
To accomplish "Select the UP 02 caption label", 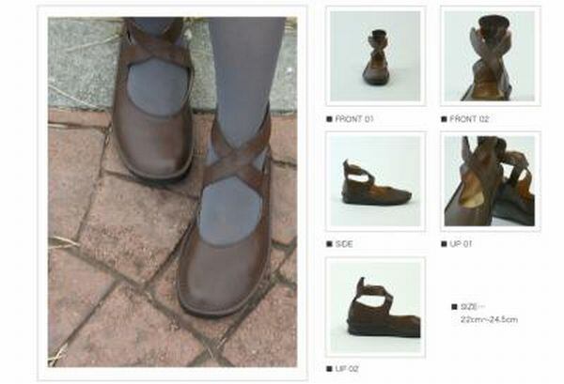I will [347, 369].
